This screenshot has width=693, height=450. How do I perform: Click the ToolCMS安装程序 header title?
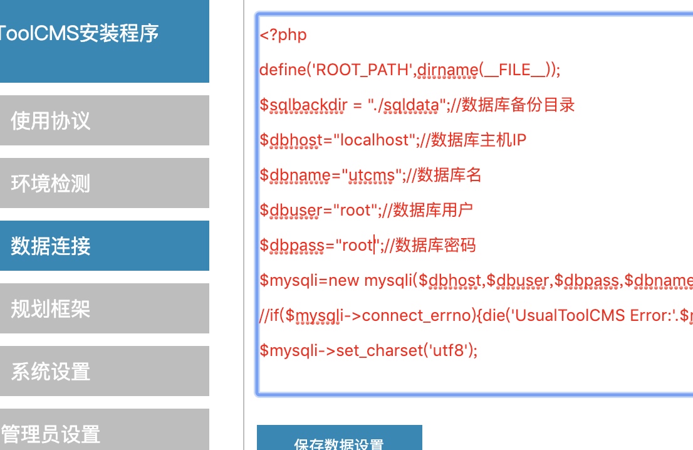[80, 33]
